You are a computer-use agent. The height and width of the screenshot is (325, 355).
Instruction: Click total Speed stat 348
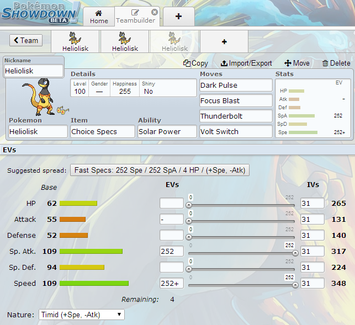tap(338, 284)
